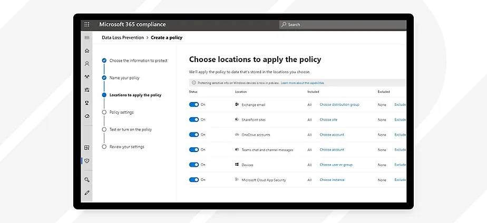Collapse the hamburger navigation menu
This screenshot has height=223, width=487.
click(87, 37)
